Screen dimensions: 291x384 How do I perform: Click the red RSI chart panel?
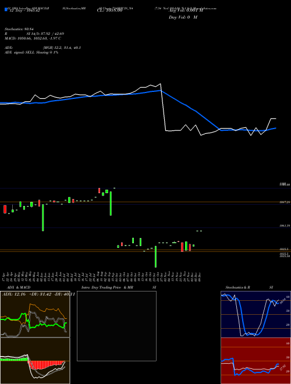[255, 361]
